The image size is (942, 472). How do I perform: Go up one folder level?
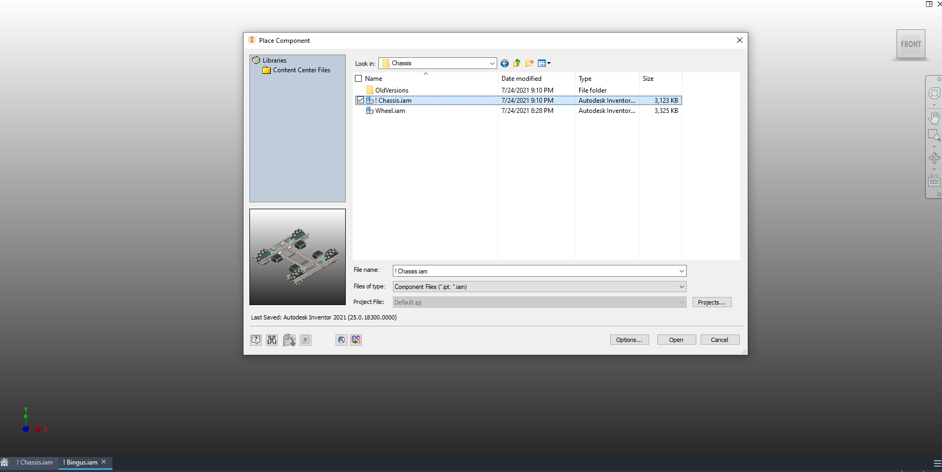[517, 63]
